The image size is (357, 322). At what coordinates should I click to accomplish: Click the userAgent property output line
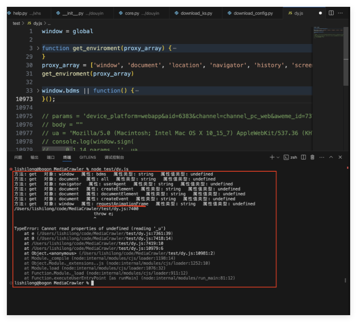pyautogui.click(x=124, y=184)
